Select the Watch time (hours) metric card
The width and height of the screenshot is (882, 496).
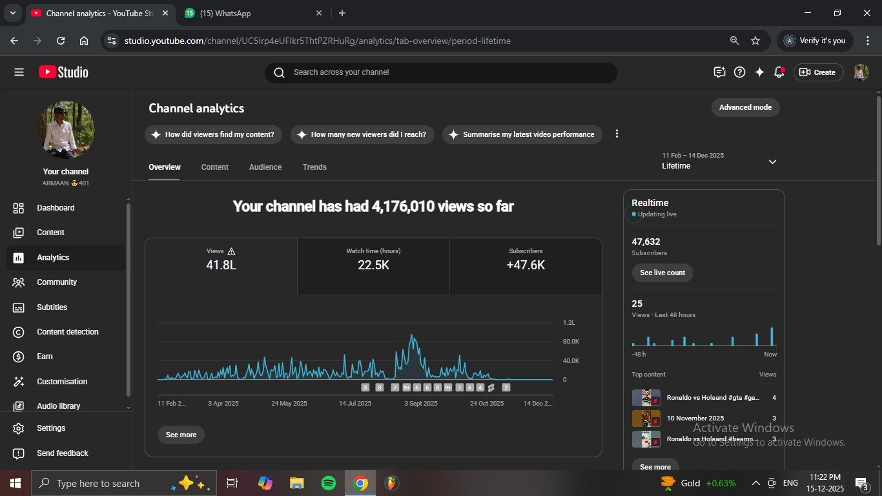[x=373, y=260]
